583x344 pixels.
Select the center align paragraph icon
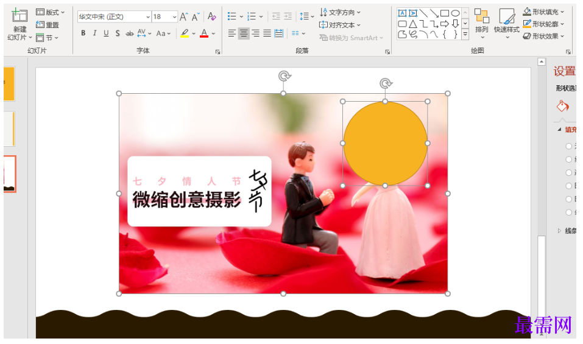point(244,33)
